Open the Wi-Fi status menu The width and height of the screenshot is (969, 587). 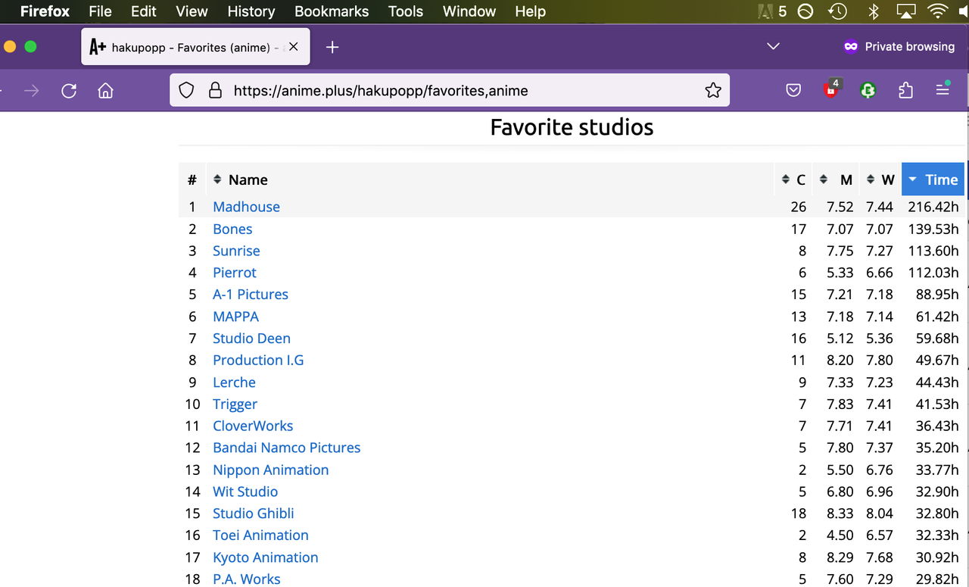tap(939, 11)
